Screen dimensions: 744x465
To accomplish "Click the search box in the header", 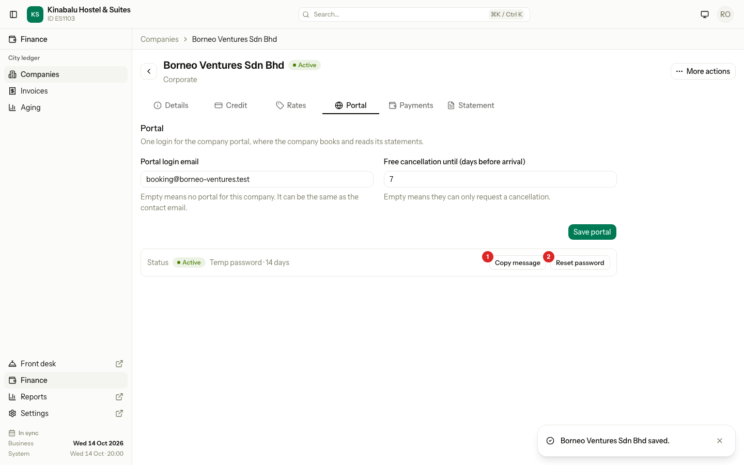I will pyautogui.click(x=414, y=14).
